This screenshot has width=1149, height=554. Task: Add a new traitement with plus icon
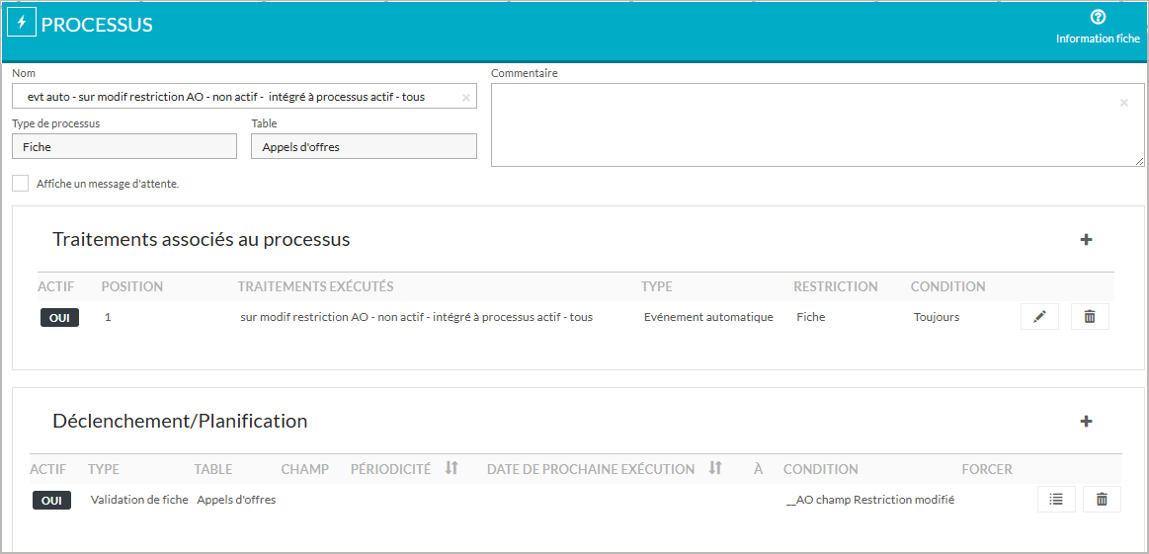click(x=1086, y=240)
